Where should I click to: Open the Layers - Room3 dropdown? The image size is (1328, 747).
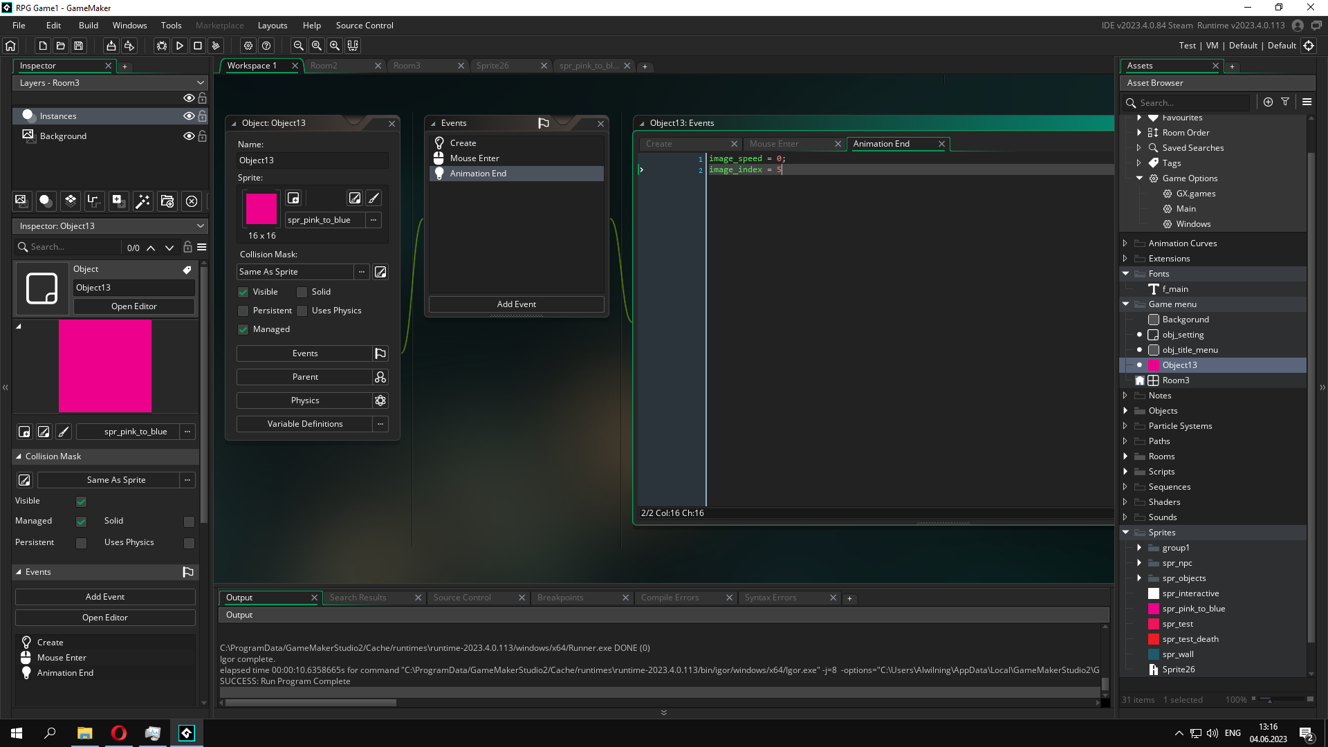tap(111, 82)
